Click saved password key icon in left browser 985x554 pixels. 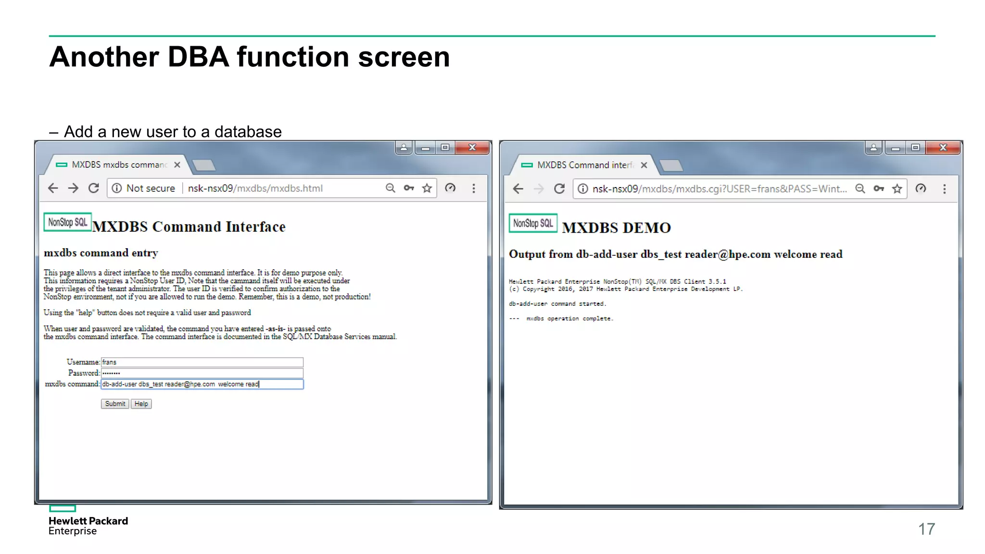(x=409, y=188)
